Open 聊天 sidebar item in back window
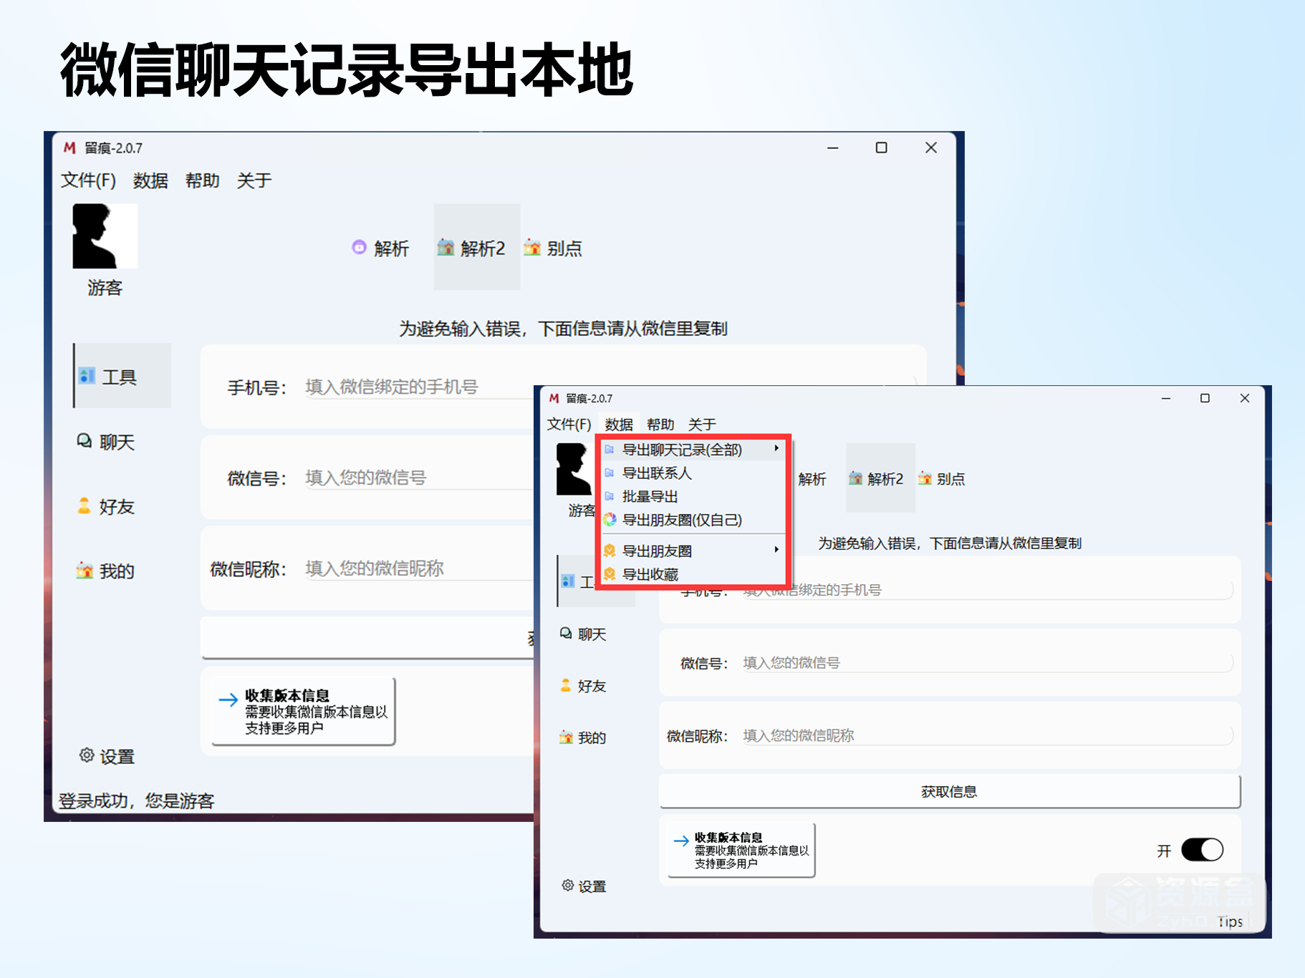Image resolution: width=1305 pixels, height=978 pixels. click(107, 442)
